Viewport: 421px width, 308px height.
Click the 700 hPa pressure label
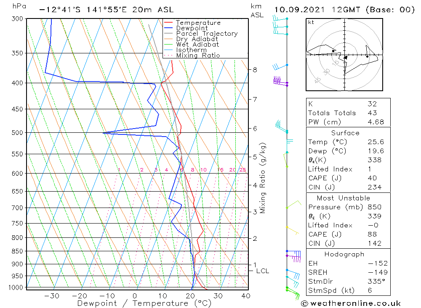coord(17,208)
